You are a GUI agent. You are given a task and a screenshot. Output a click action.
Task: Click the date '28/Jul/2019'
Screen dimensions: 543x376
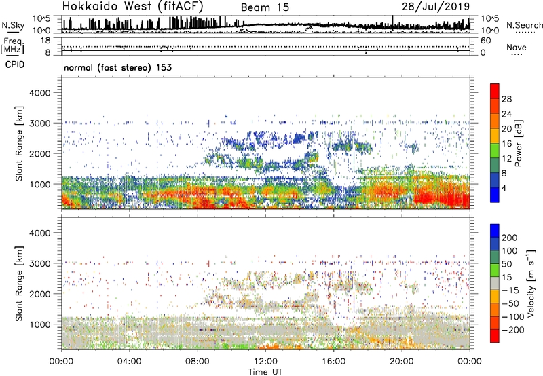pos(436,7)
